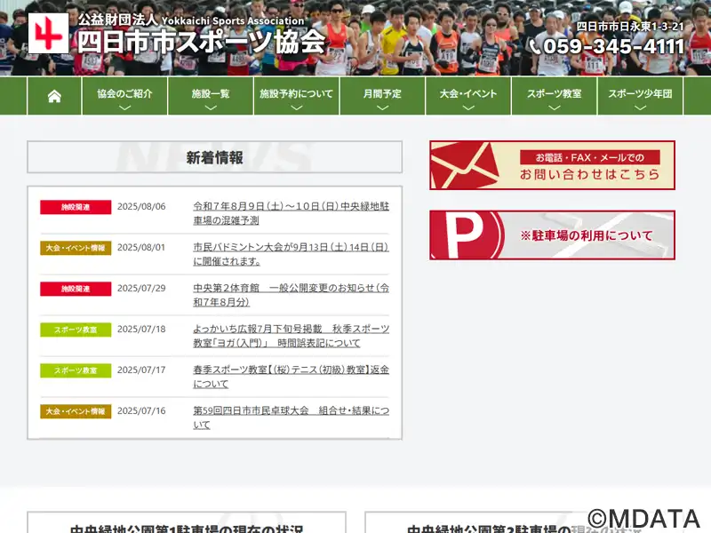Expand chevron under 大会・イベント

coord(468,107)
